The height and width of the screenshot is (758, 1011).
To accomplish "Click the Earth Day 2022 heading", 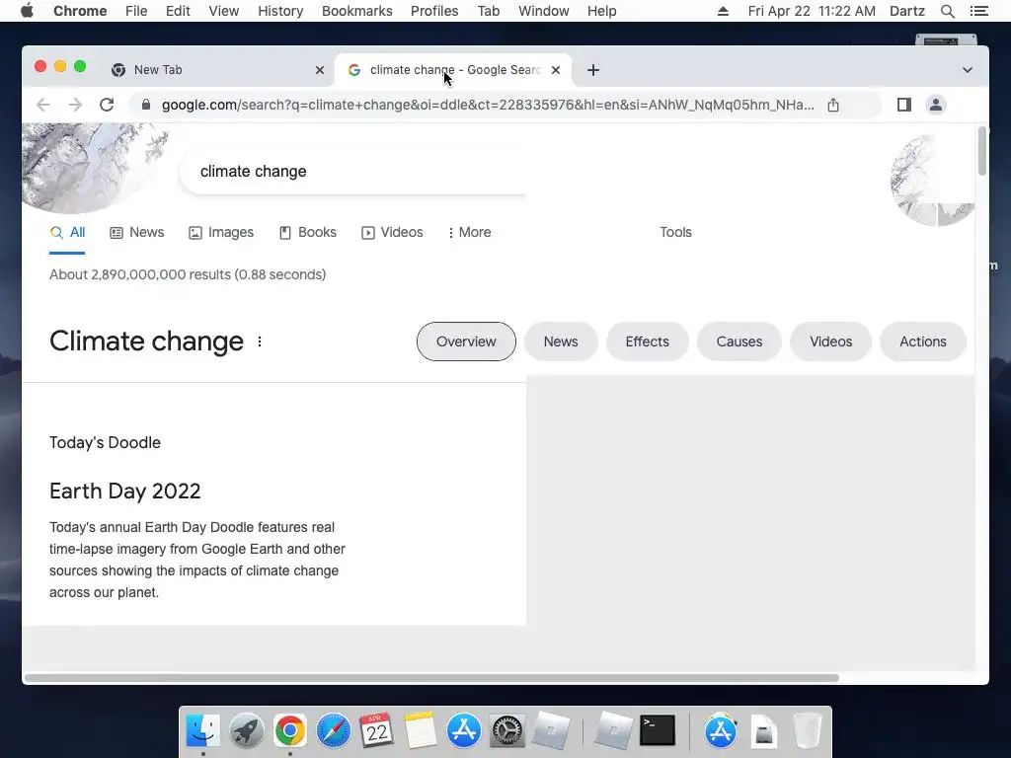I will [125, 492].
